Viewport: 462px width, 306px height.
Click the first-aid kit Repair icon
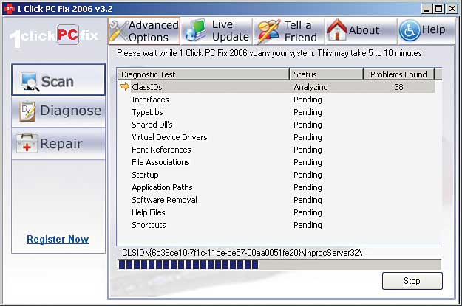tap(27, 144)
